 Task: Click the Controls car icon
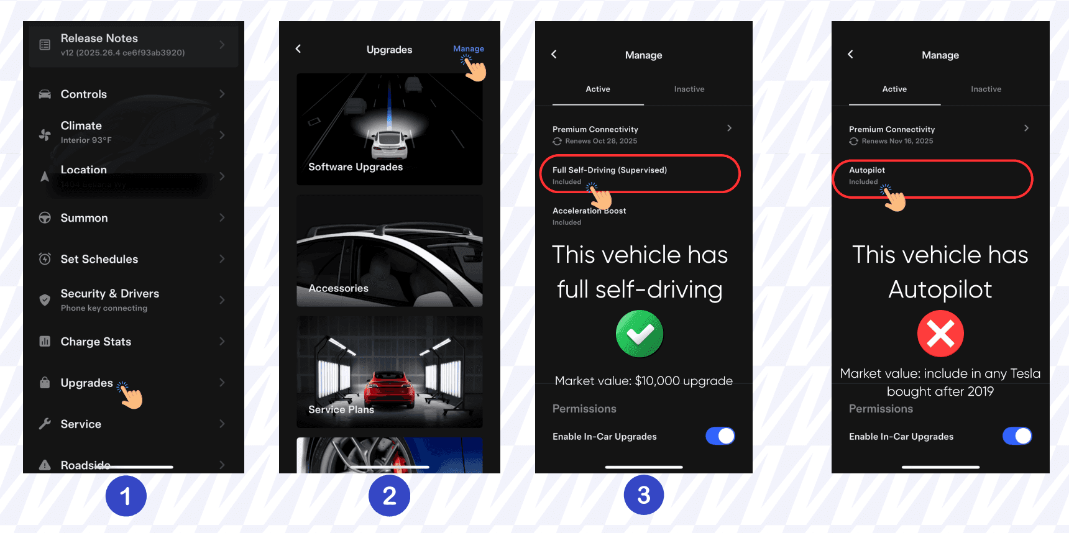pos(45,94)
